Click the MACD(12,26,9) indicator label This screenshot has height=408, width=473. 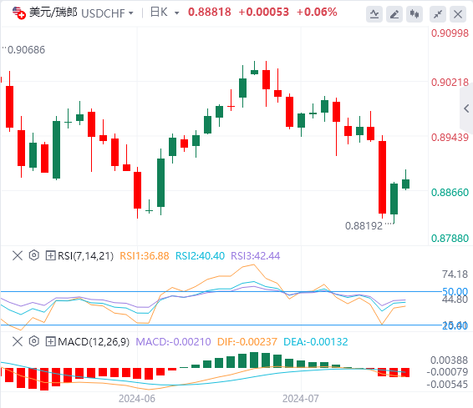(94, 342)
